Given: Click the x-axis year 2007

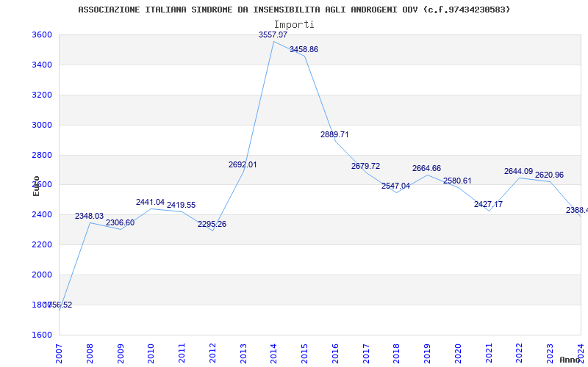Looking at the screenshot, I should click(59, 354).
